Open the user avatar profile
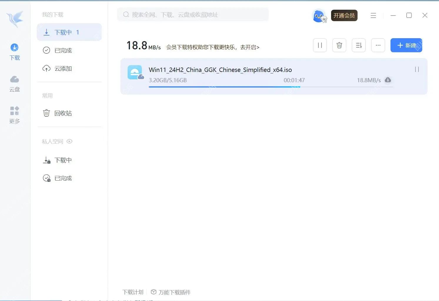This screenshot has width=439, height=301. click(319, 16)
